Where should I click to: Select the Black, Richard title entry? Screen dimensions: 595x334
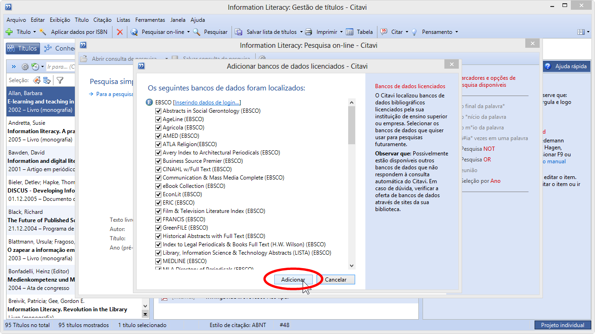pos(41,220)
